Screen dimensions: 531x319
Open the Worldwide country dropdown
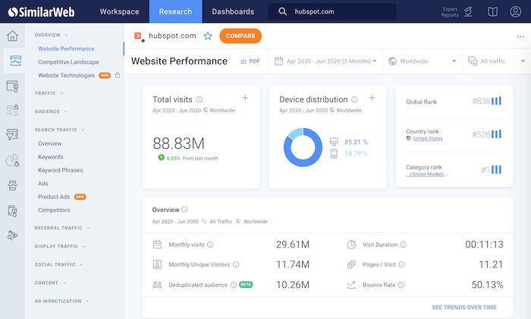(x=423, y=61)
